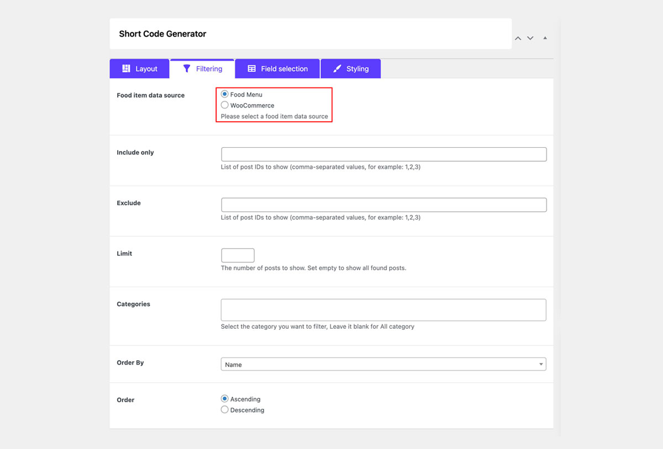663x449 pixels.
Task: Open the Field selection tab
Action: point(277,68)
